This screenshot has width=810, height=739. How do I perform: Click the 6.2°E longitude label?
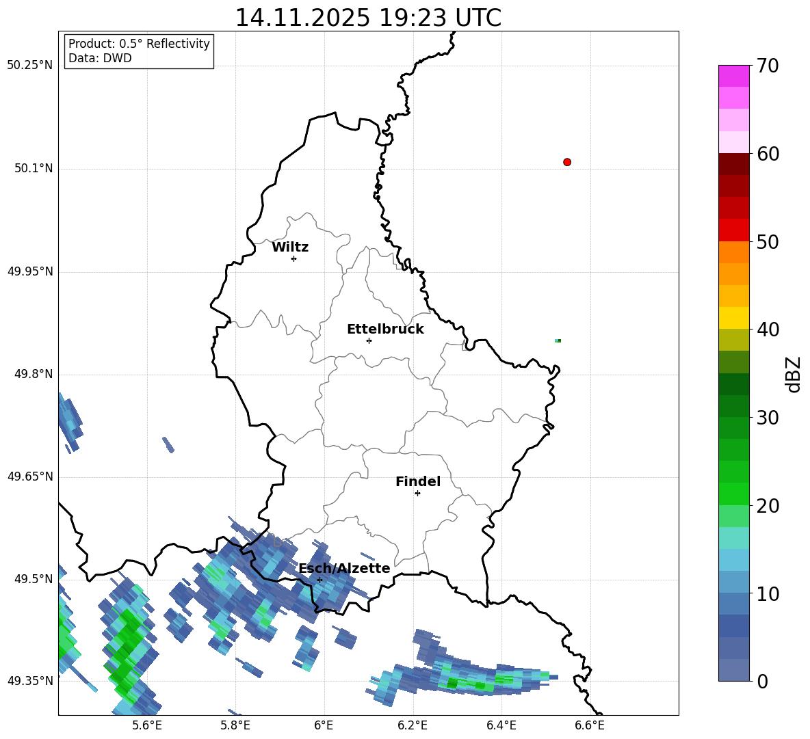tap(413, 726)
